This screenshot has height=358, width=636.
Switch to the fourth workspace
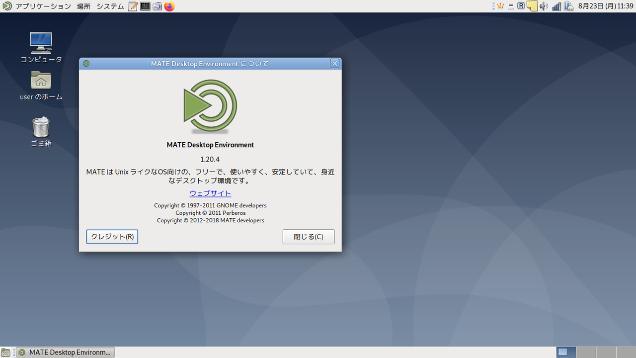[x=625, y=352]
